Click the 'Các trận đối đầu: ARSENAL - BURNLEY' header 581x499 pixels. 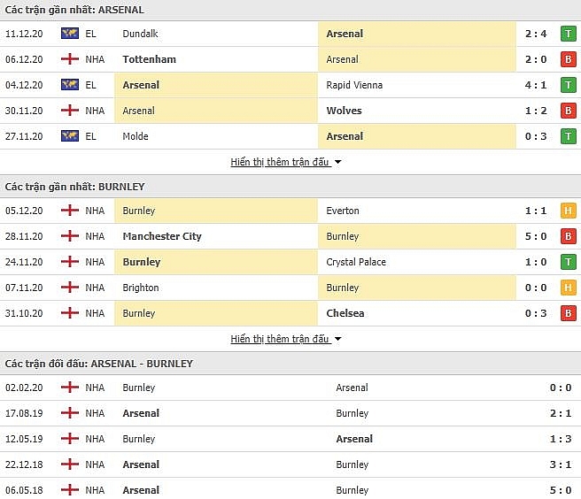coord(98,364)
